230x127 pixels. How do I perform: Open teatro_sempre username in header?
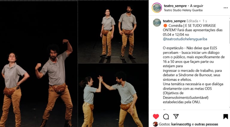pyautogui.click(x=175, y=6)
